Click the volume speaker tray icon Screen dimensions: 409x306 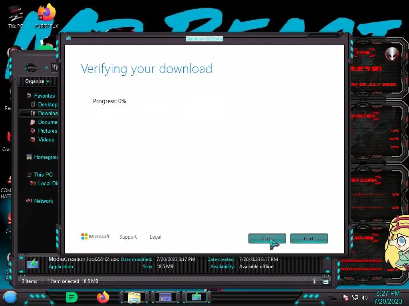click(x=365, y=297)
